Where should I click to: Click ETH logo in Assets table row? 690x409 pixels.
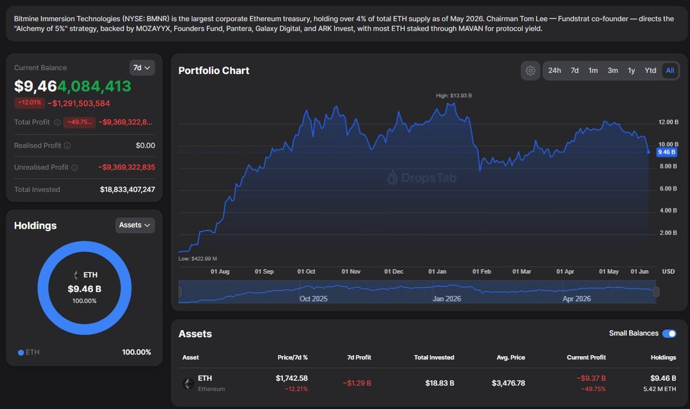188,383
